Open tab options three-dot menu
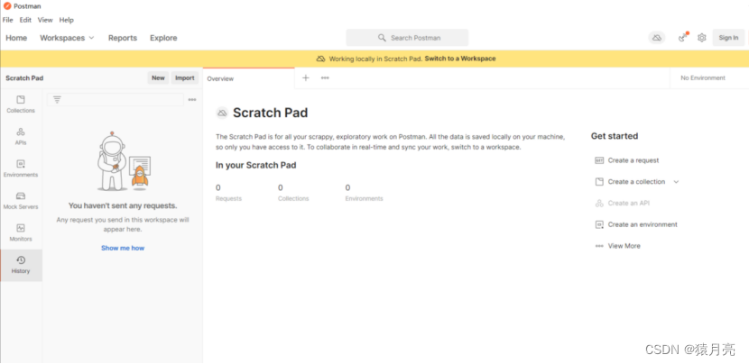The height and width of the screenshot is (364, 749). pyautogui.click(x=325, y=77)
